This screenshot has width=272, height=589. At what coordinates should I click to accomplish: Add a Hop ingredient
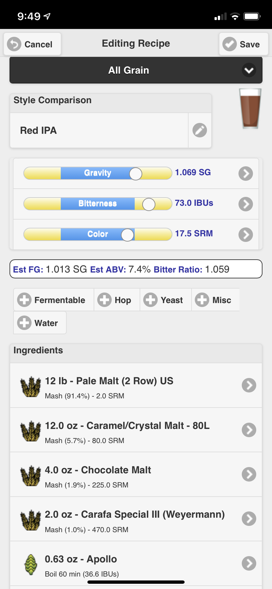click(x=117, y=300)
